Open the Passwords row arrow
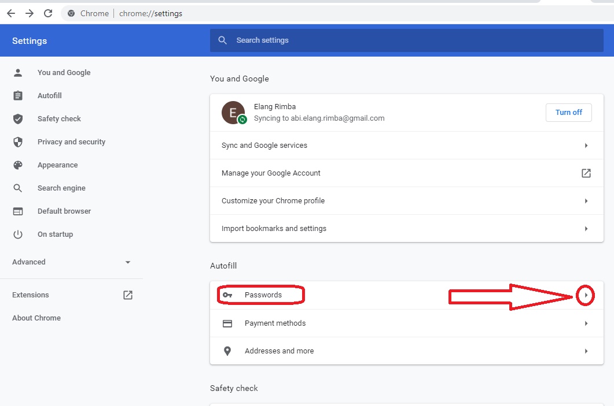Screen dimensions: 614x406 click(x=586, y=296)
